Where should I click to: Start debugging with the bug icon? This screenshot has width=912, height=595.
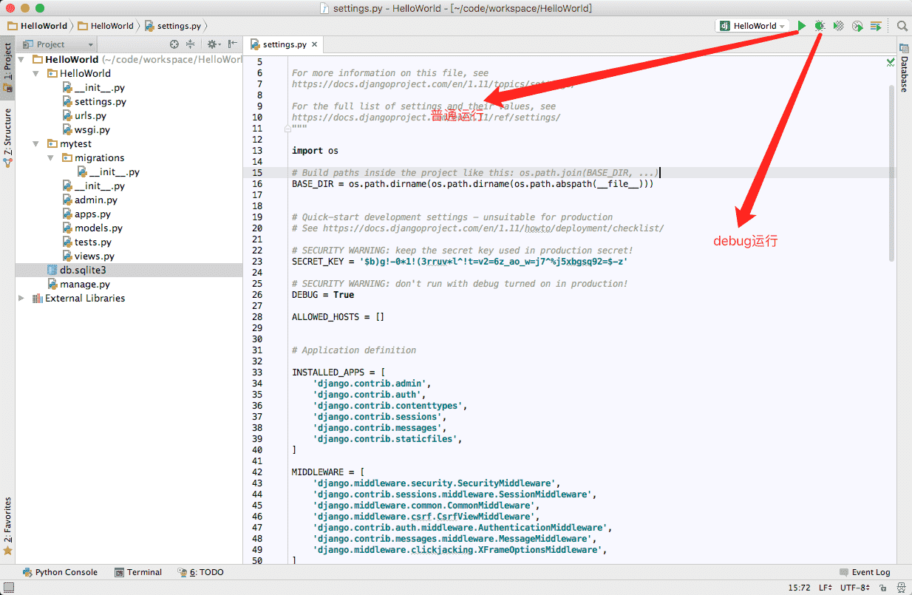coord(820,26)
